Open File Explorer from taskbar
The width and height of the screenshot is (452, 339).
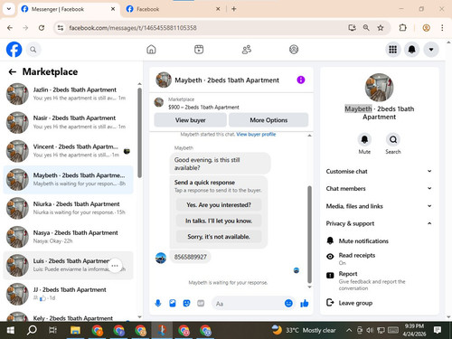click(75, 330)
